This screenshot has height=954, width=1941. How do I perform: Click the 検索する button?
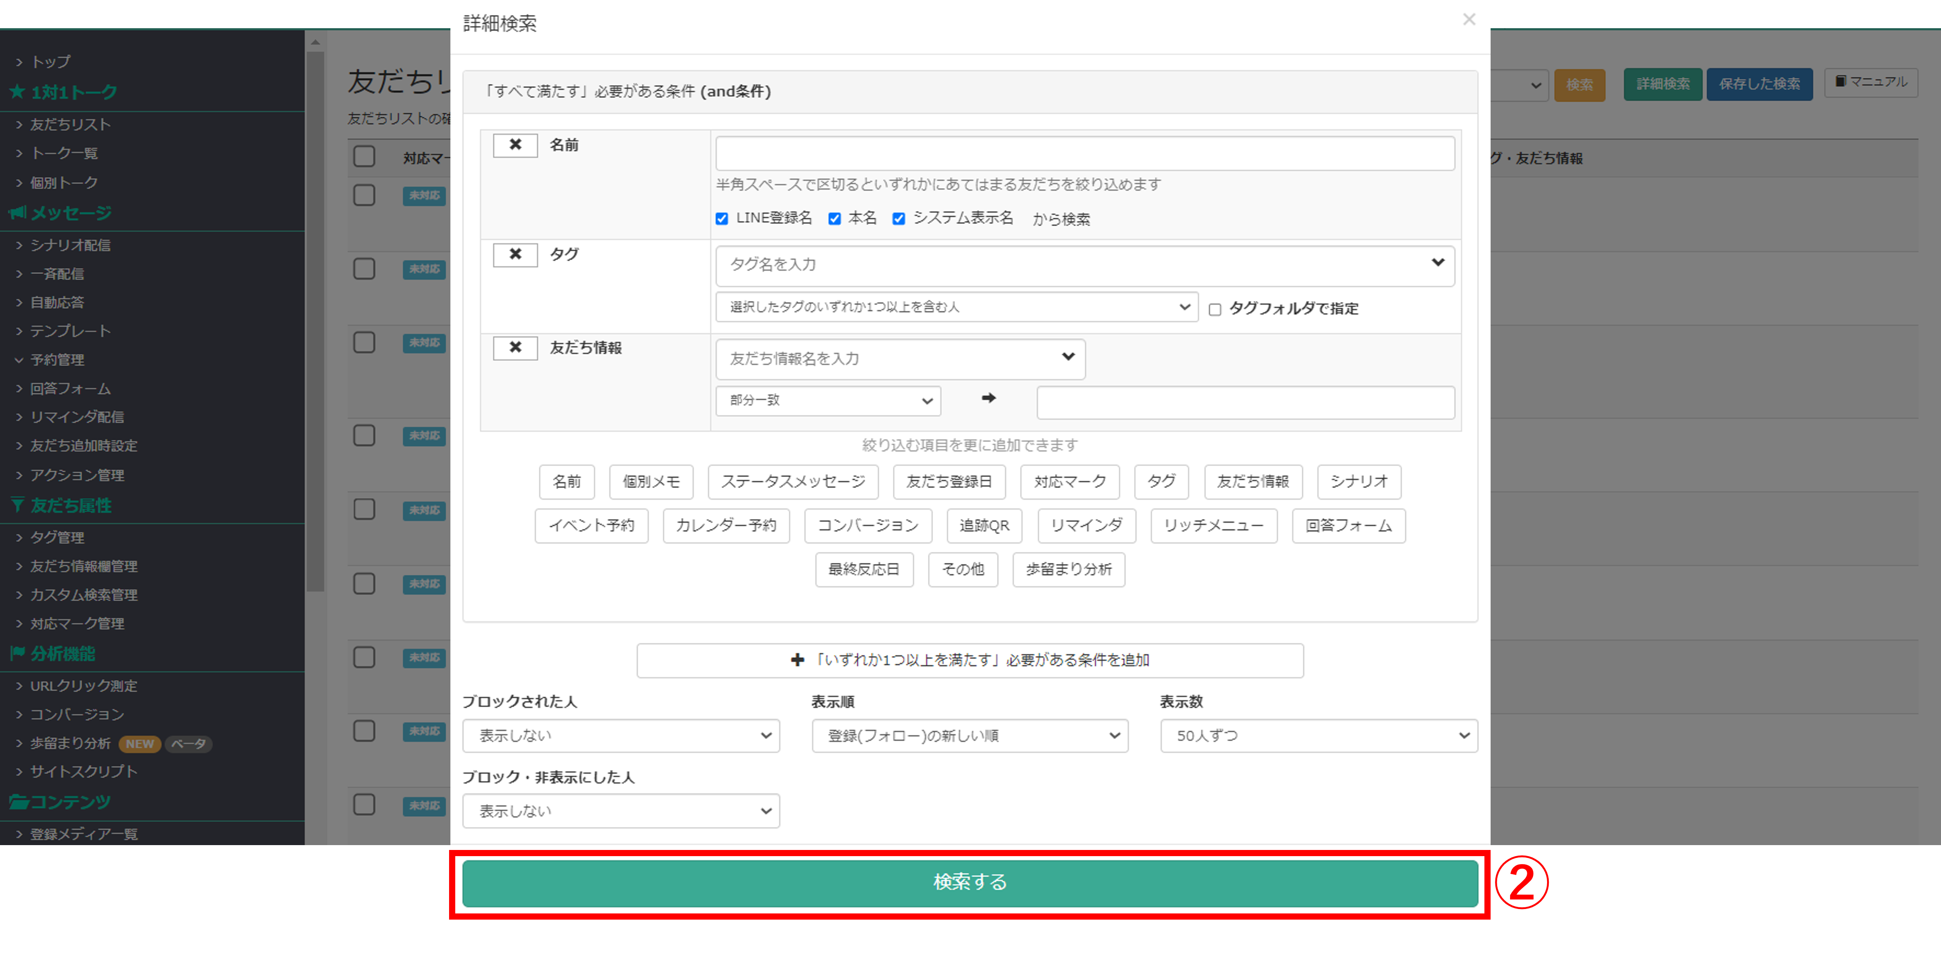[x=969, y=883]
